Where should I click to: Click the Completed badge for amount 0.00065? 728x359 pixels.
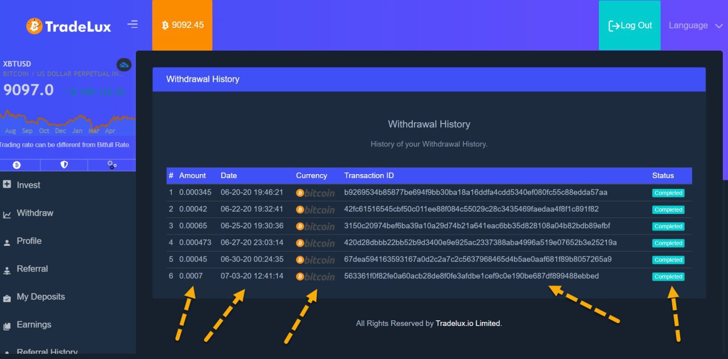coord(668,226)
